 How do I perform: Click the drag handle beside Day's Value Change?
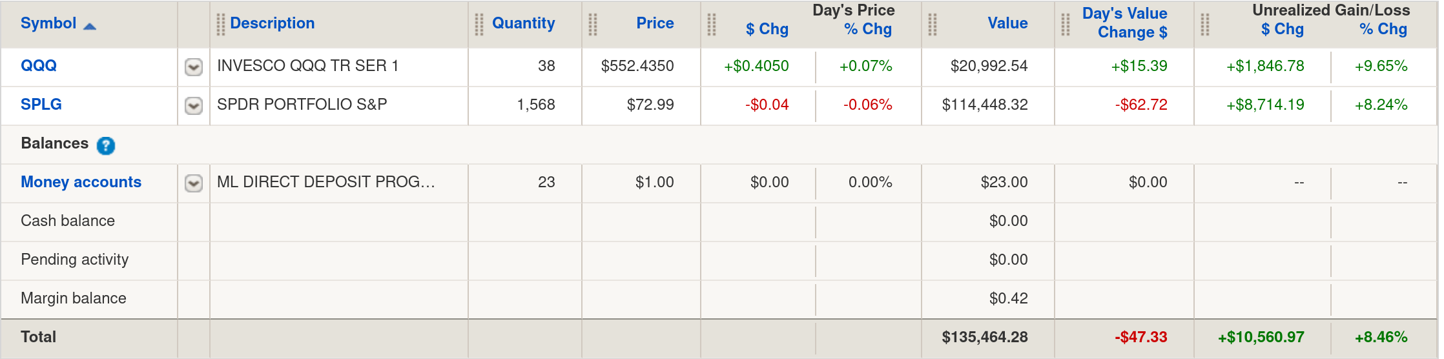pos(1066,25)
